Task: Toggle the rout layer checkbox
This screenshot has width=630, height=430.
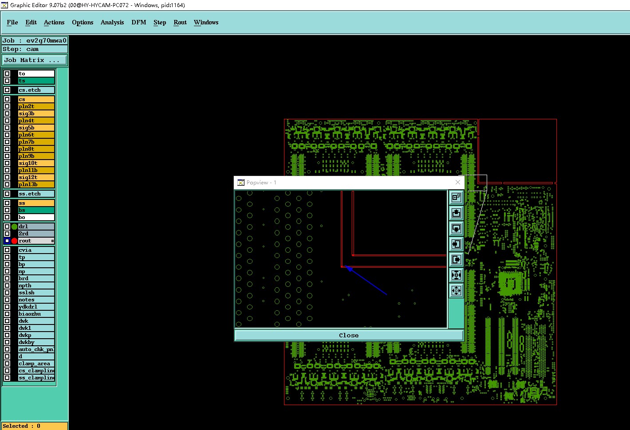Action: (7, 241)
